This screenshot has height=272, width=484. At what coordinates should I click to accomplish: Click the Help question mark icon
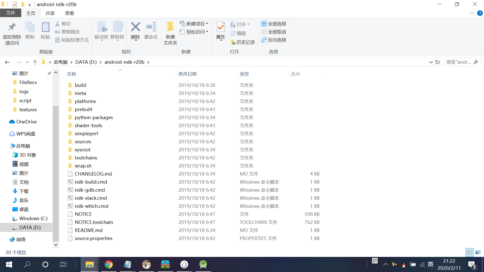(x=480, y=13)
